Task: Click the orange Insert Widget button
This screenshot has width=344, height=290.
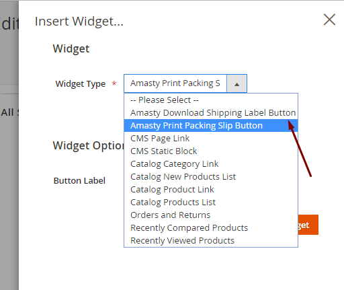Action: (x=308, y=225)
